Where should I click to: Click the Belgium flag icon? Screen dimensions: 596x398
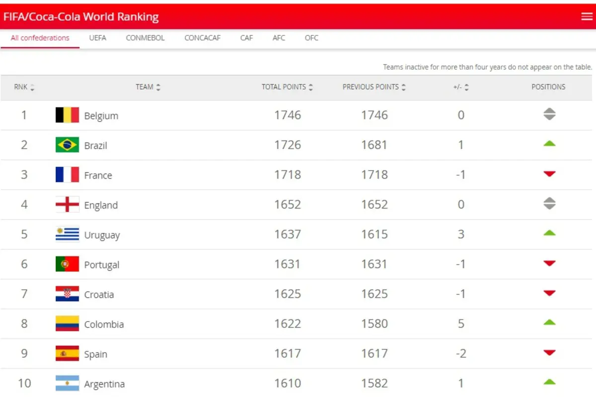point(67,115)
